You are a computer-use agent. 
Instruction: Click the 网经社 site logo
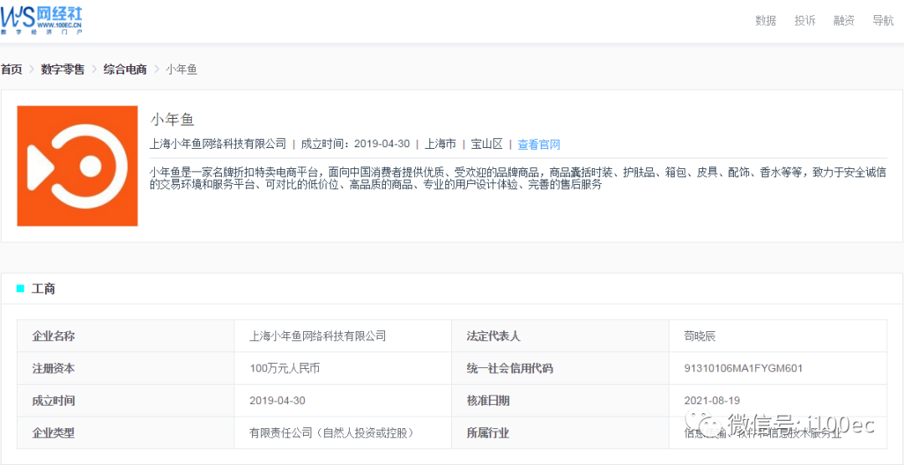point(42,20)
